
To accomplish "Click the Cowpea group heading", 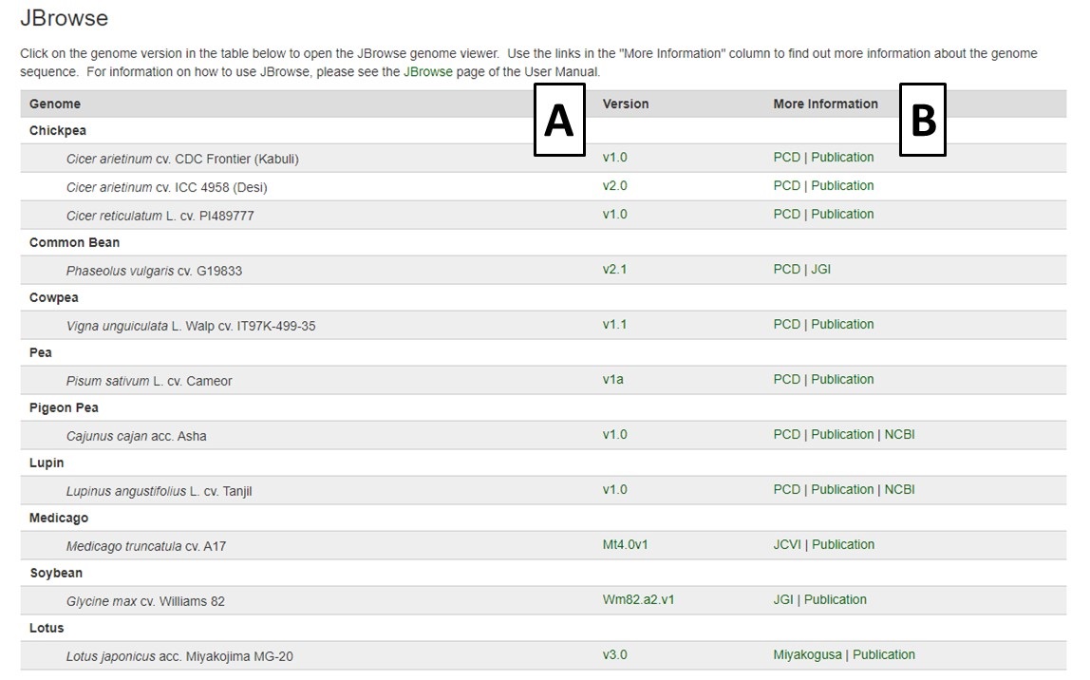I will [53, 297].
